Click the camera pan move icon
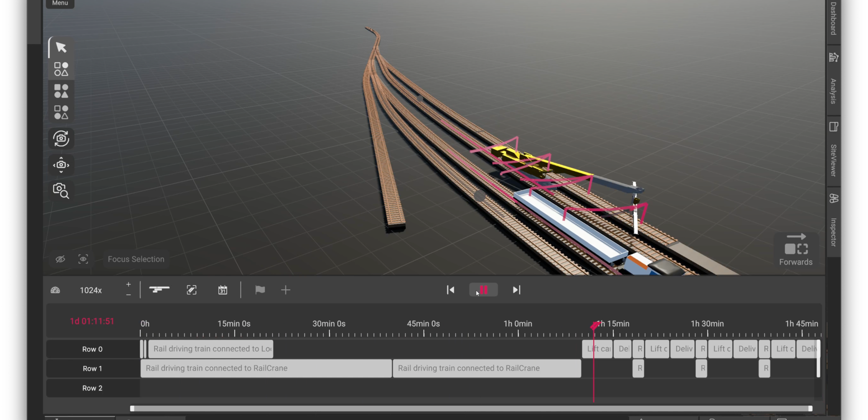The image size is (868, 420). tap(61, 165)
